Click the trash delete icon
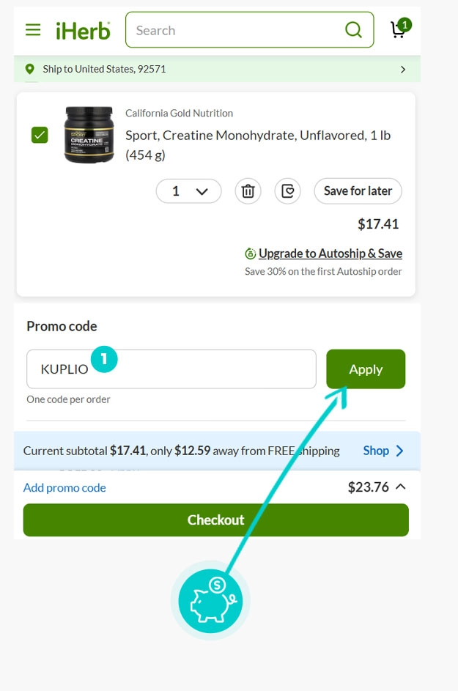458x691 pixels. (x=248, y=191)
